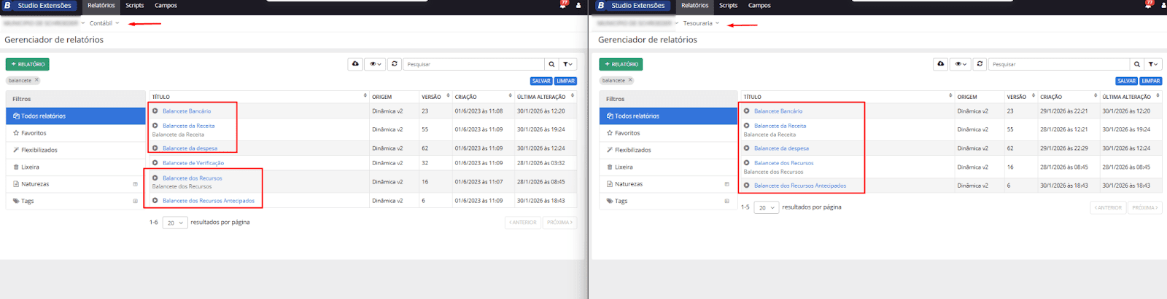Viewport: 1167px width, 299px height.
Task: Run Balancete de Verificação via its play icon
Action: 155,163
